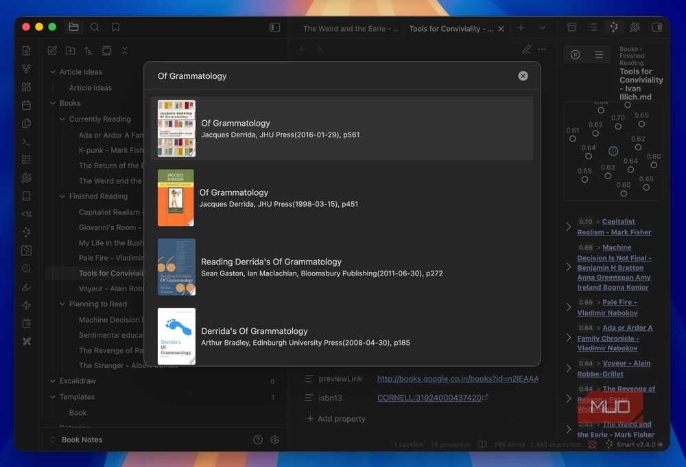Close the Of Grammatology search dialog

(523, 76)
